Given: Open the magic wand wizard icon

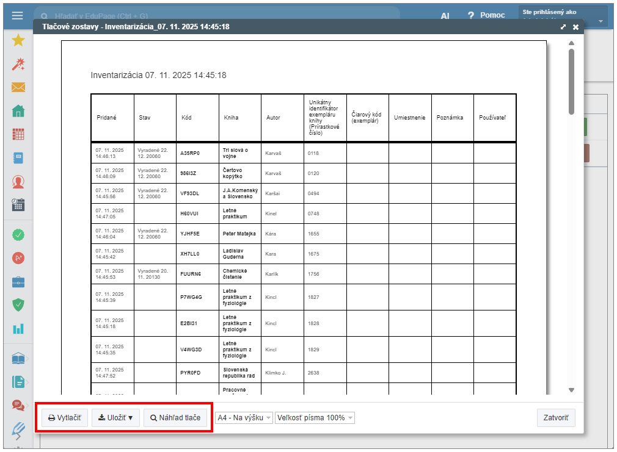Looking at the screenshot, I should [18, 64].
